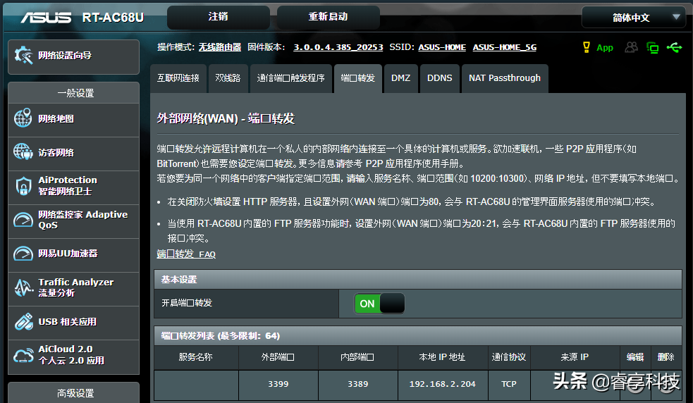
Task: Click the TCP protocol cell
Action: [x=509, y=384]
